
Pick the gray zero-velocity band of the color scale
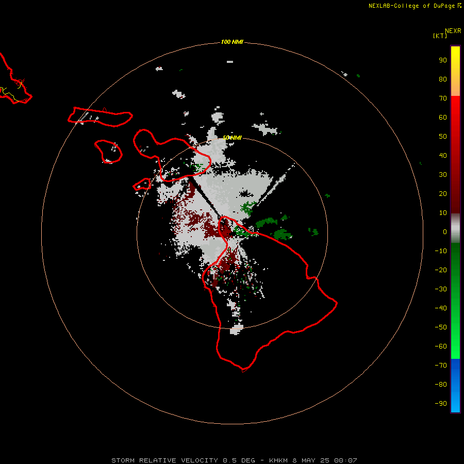click(455, 228)
